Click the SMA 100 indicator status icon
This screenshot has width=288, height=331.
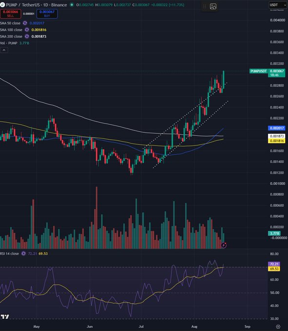tap(27, 30)
